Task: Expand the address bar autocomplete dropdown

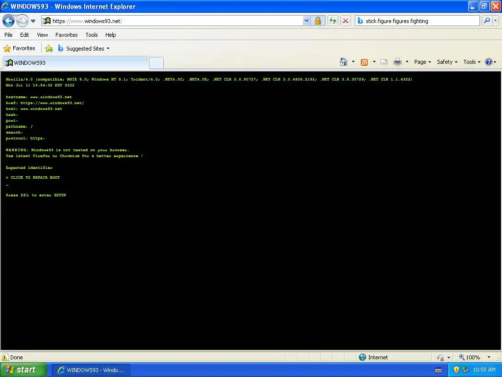Action: point(306,21)
